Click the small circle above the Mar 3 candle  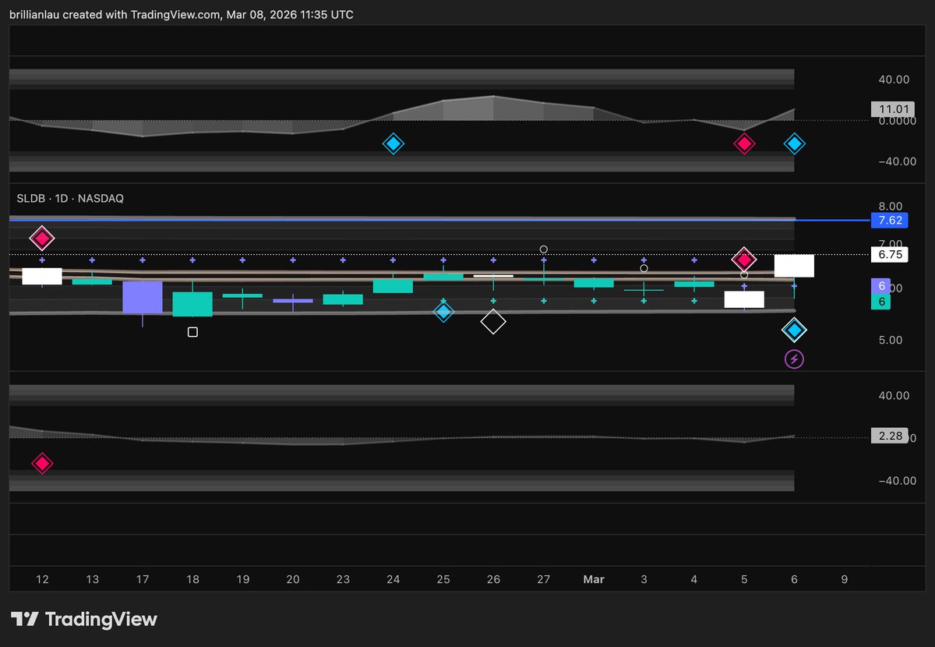644,268
